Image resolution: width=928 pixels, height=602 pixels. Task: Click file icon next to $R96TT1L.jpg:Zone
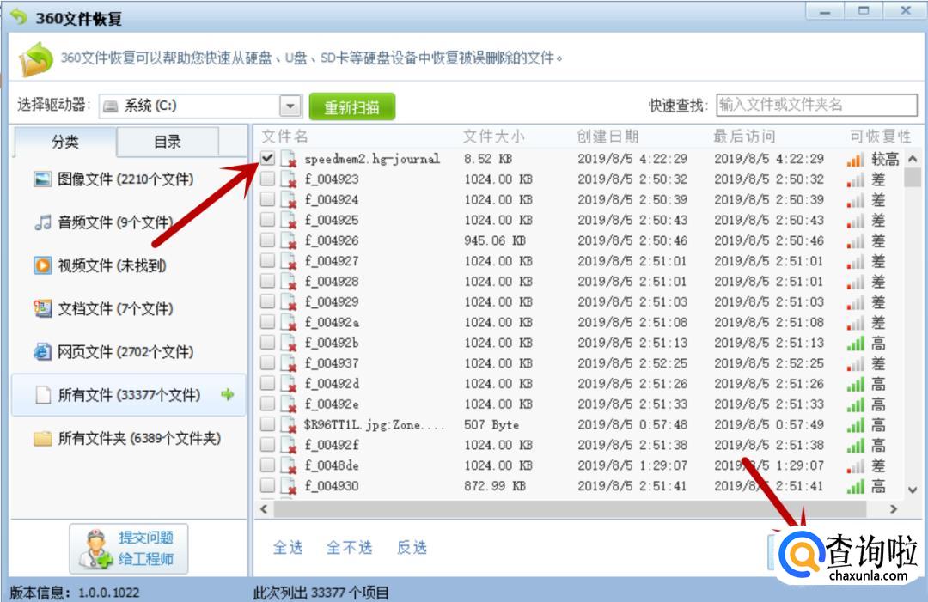[x=289, y=424]
